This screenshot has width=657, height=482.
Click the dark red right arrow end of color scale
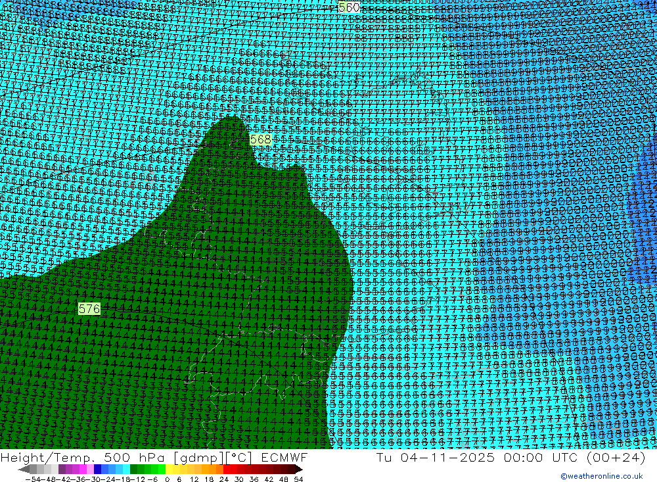point(299,469)
